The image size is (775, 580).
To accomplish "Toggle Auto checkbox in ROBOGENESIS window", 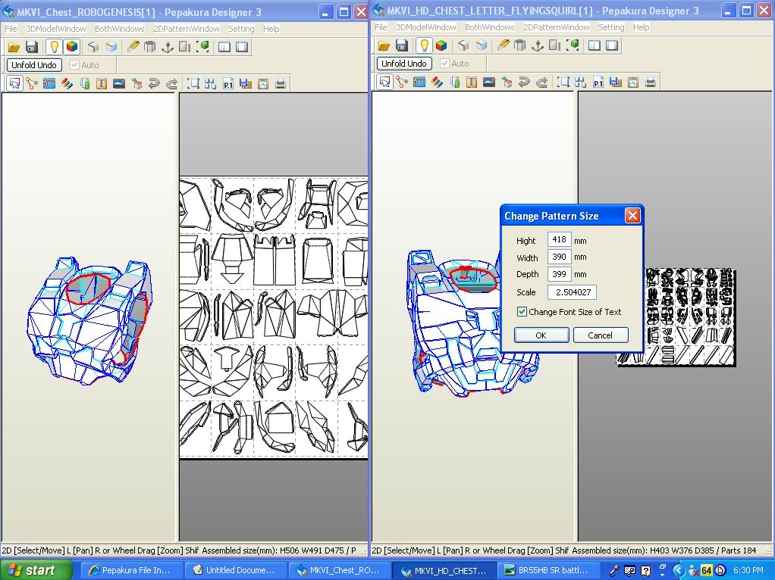I will pyautogui.click(x=74, y=64).
